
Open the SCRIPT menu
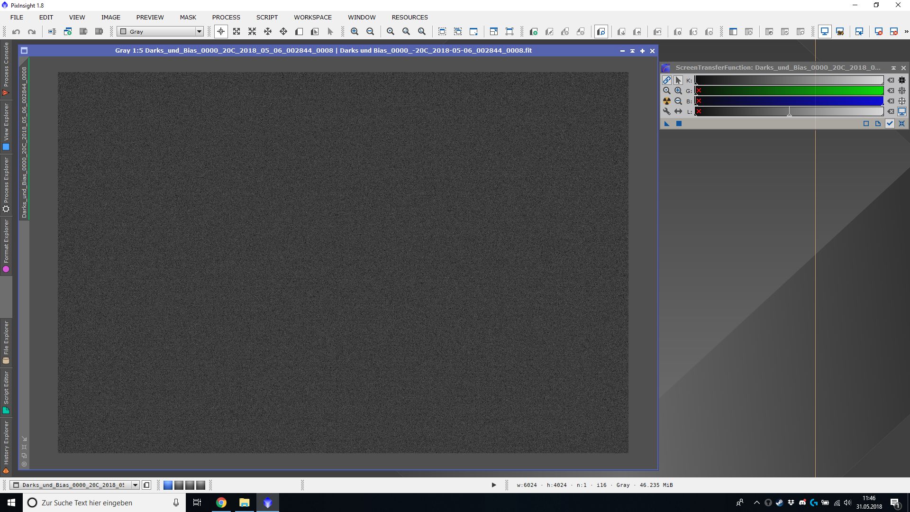click(x=267, y=17)
